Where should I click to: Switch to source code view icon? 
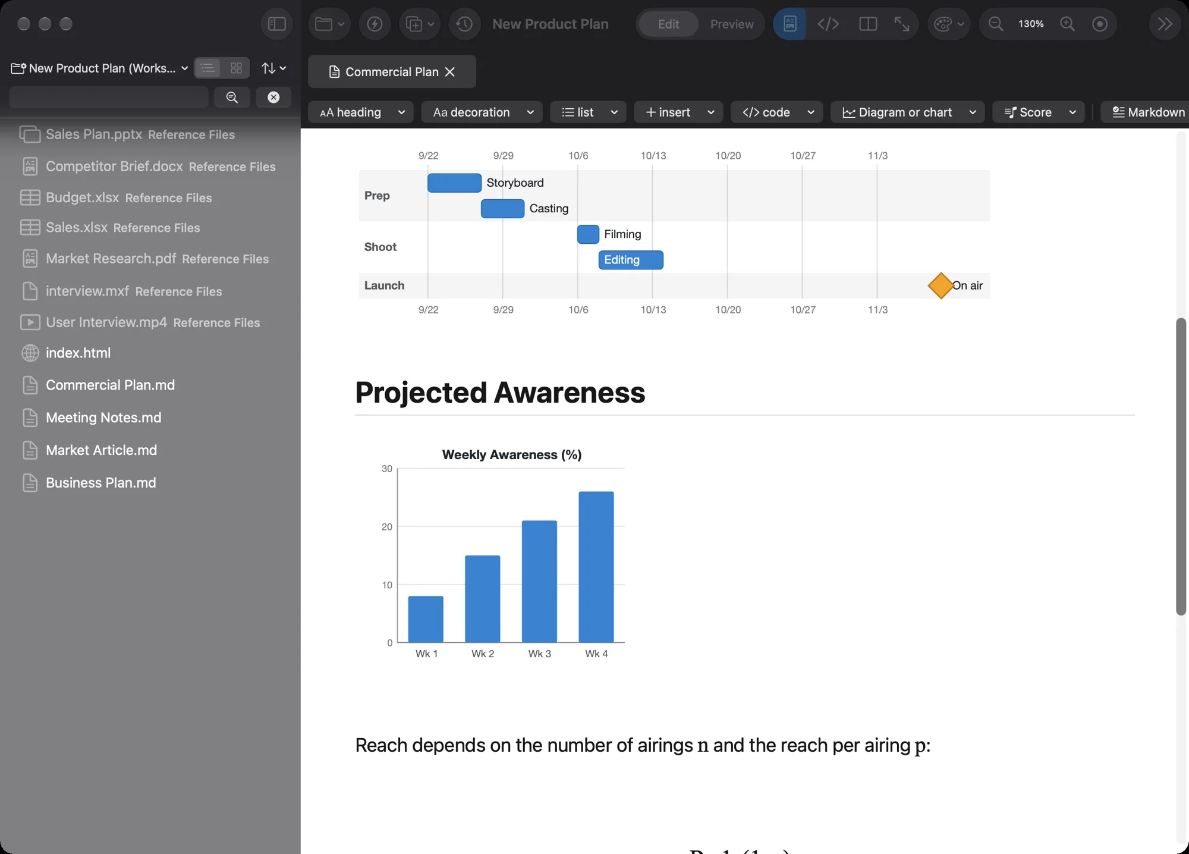[828, 24]
